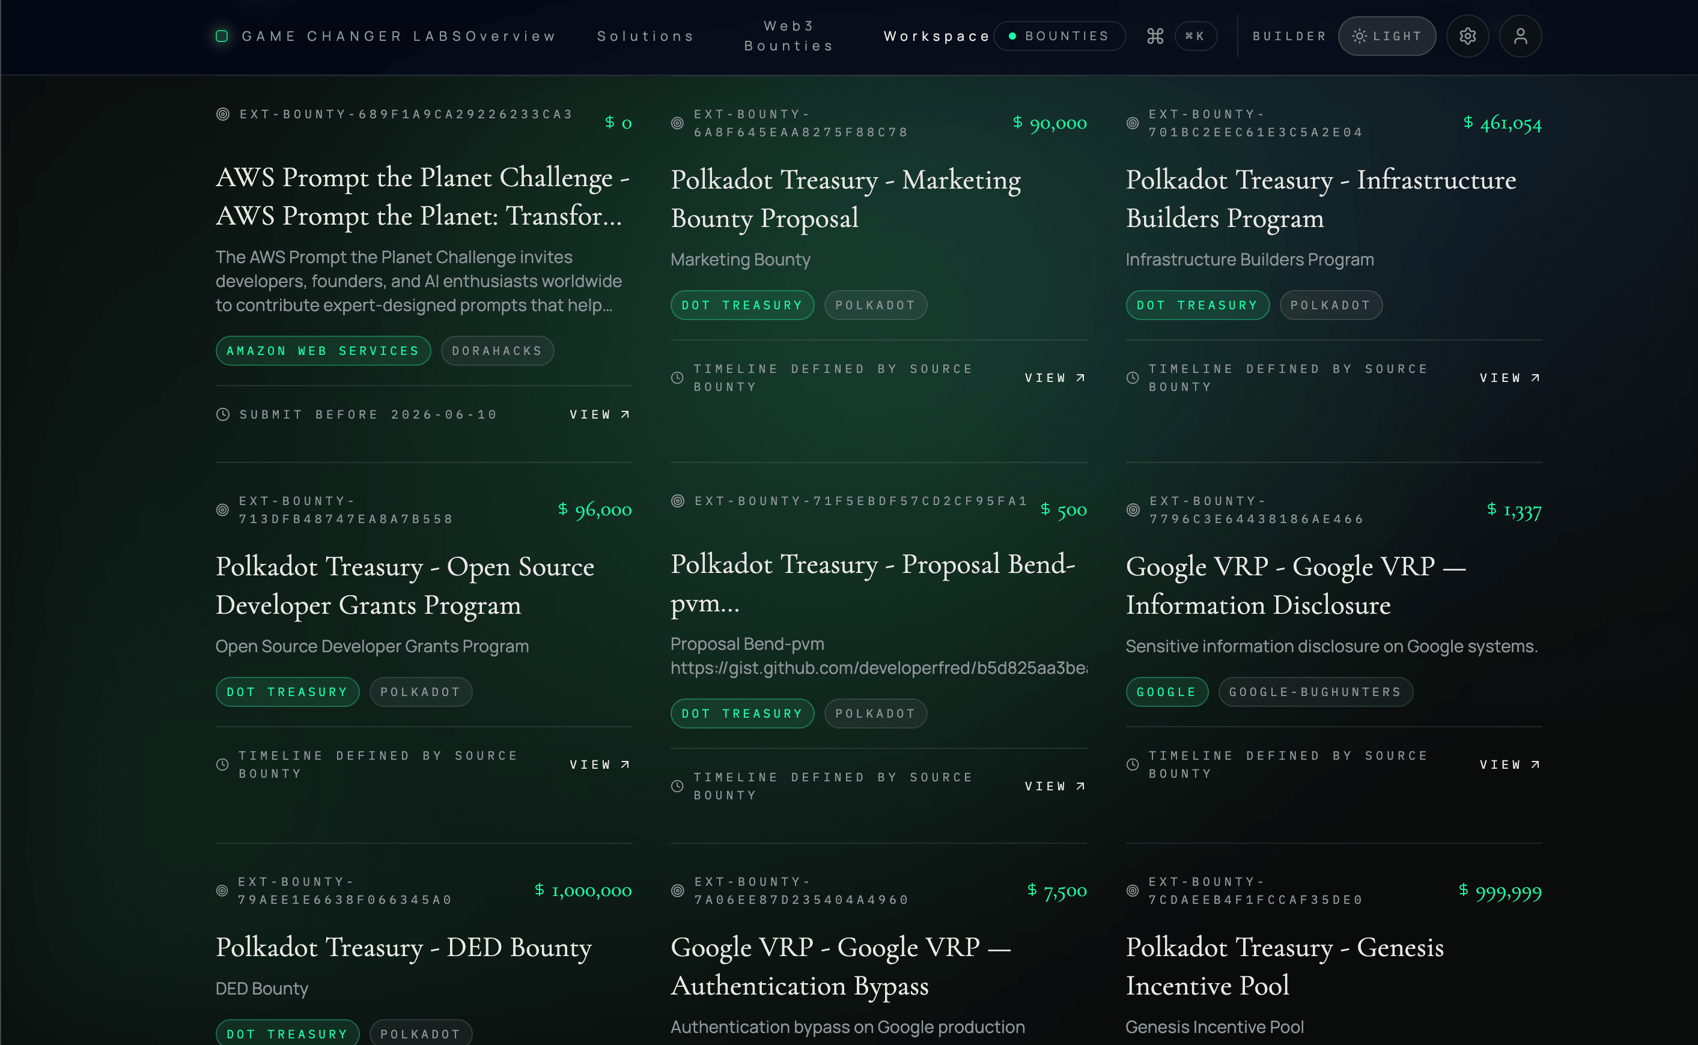
Task: Open the ⌘K command palette shortcut
Action: [x=1195, y=36]
